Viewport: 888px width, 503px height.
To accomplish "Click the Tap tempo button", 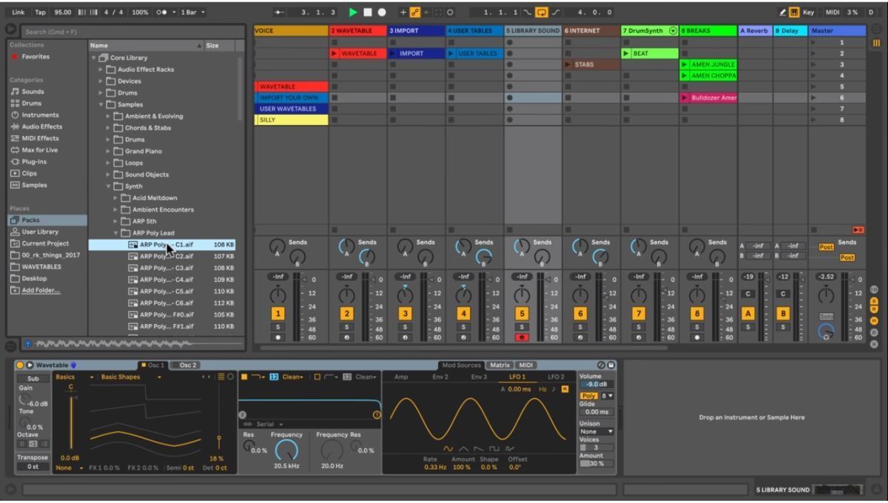I will coord(40,13).
